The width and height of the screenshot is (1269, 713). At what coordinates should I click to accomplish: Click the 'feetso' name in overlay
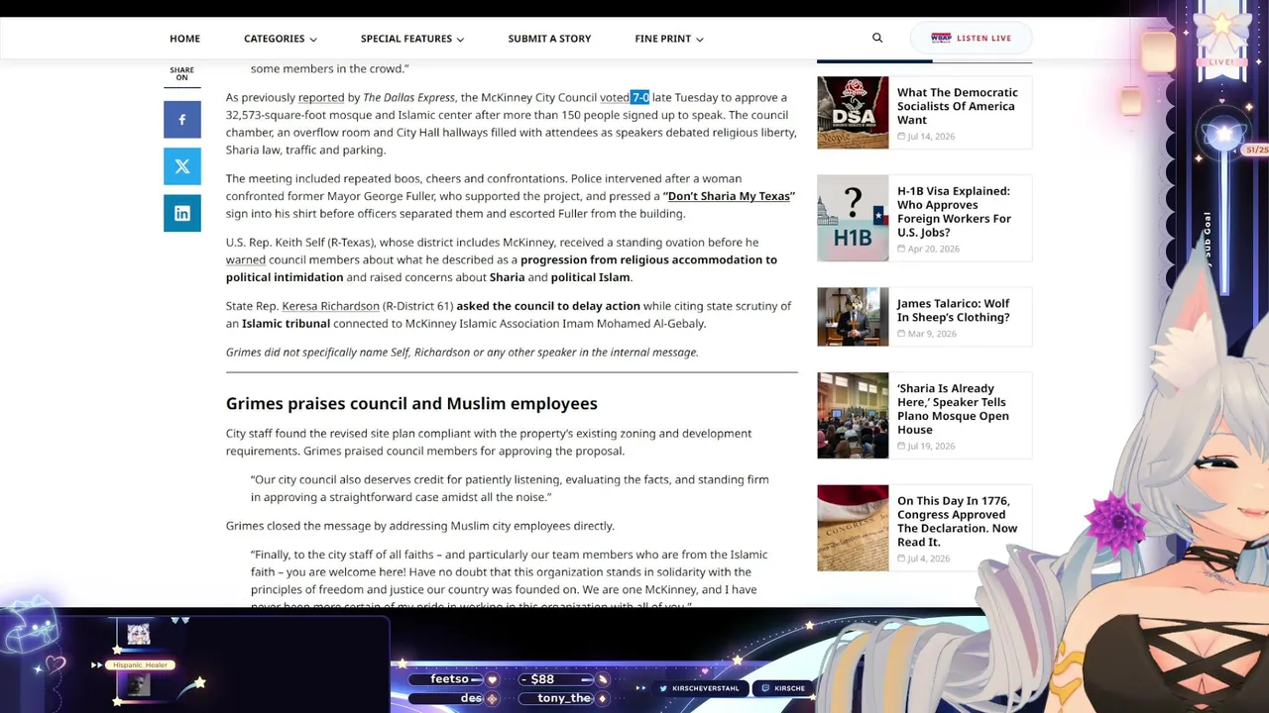click(449, 679)
